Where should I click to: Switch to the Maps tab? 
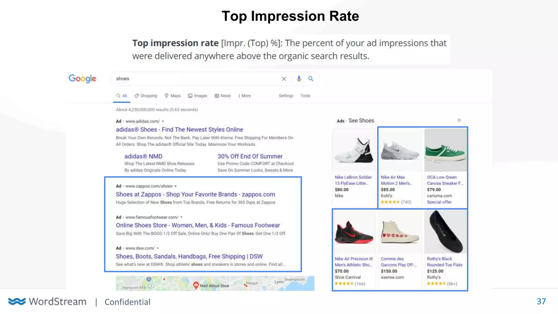[172, 96]
